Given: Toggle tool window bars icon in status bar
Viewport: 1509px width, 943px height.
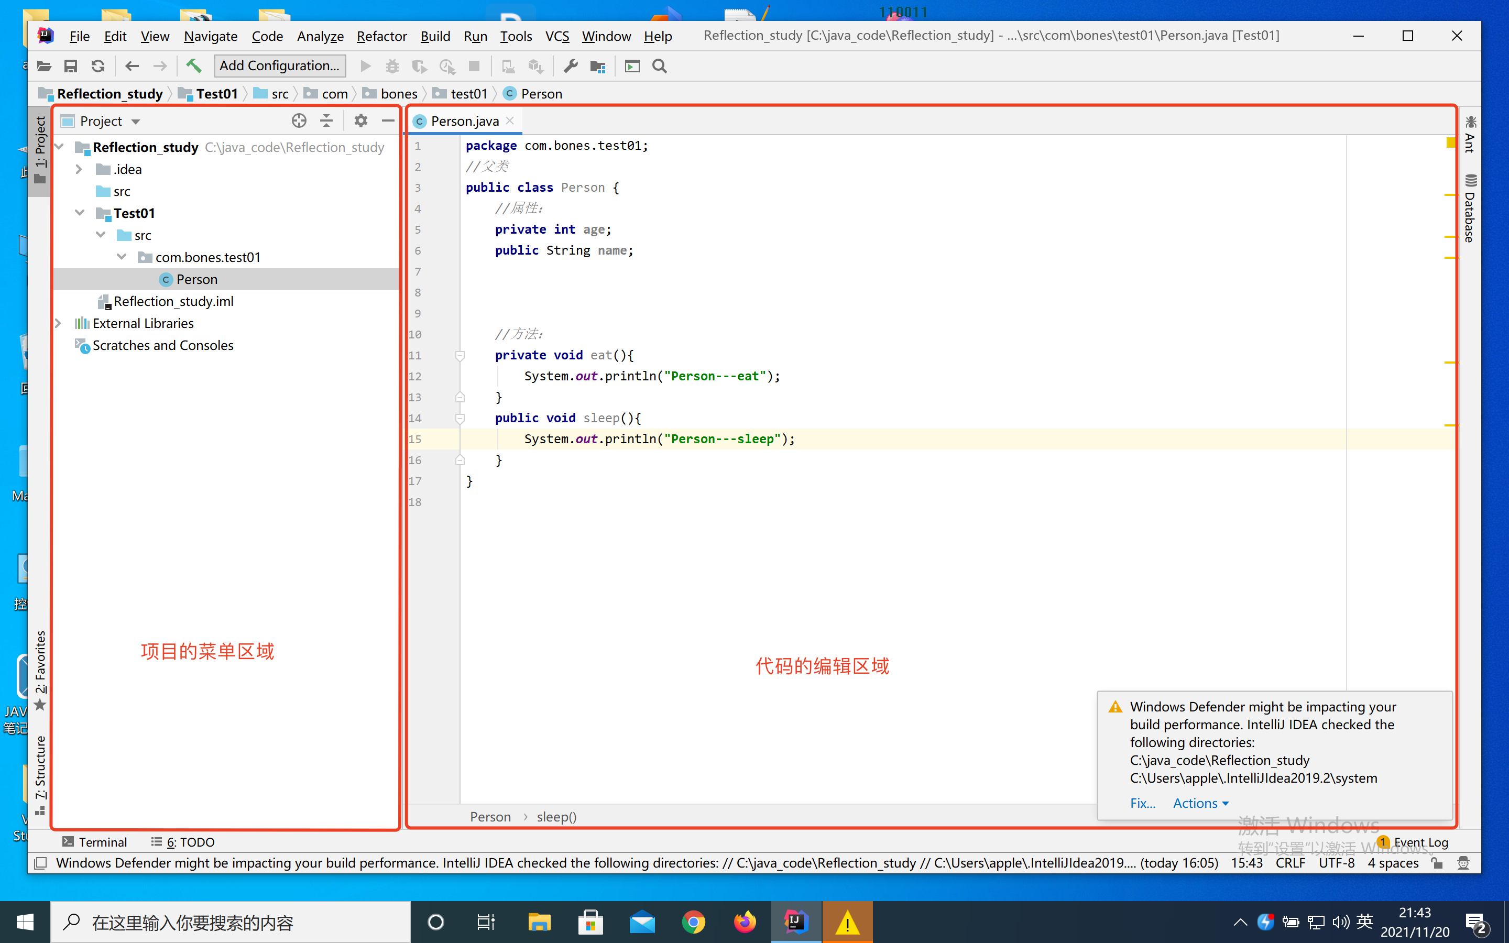Looking at the screenshot, I should (40, 863).
